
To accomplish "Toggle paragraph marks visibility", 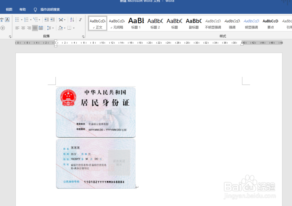I will coord(80,20).
